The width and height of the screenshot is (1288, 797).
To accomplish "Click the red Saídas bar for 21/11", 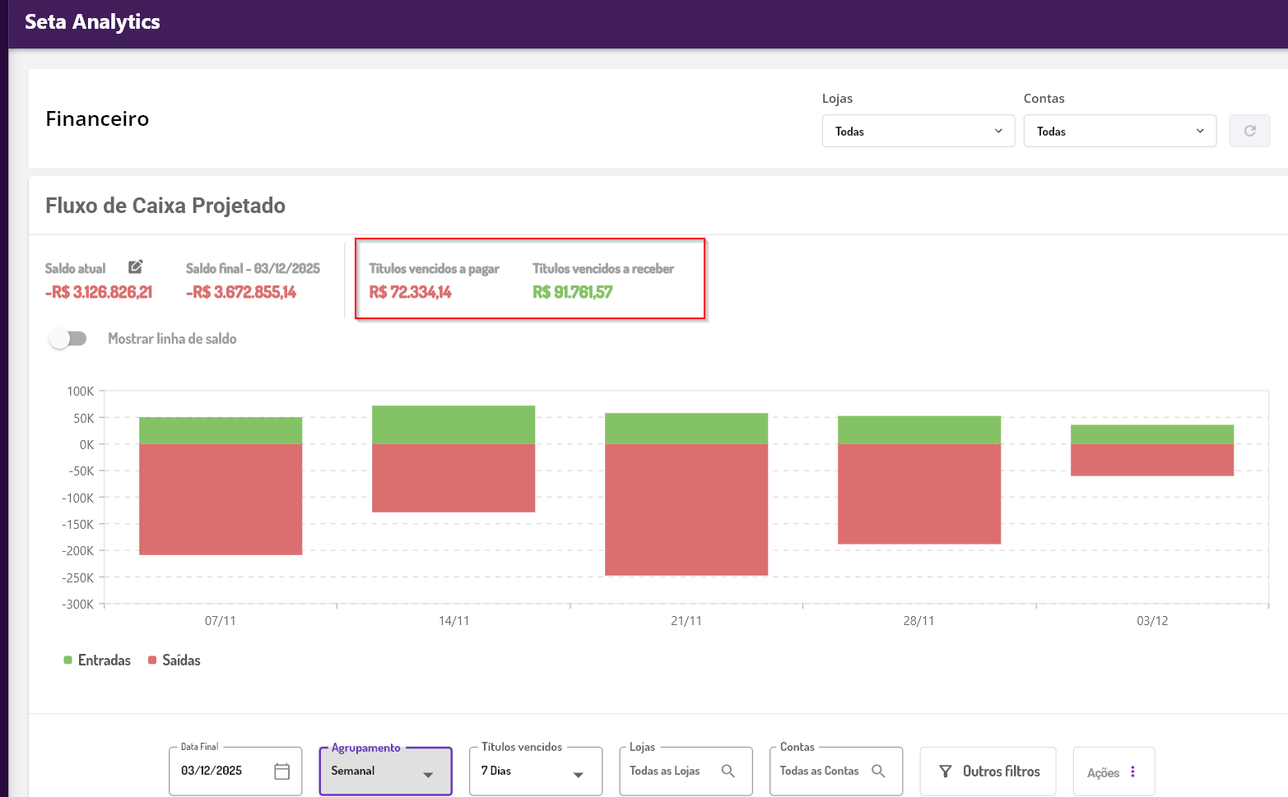I will [686, 510].
